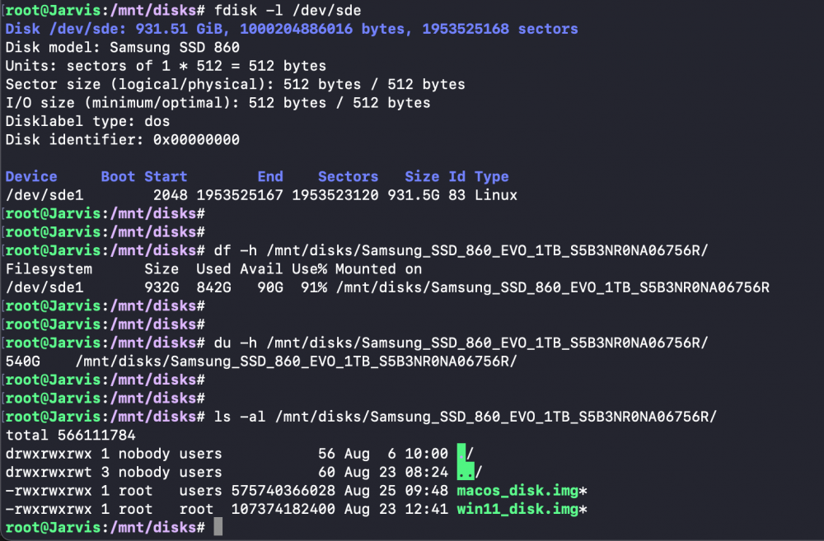
Task: Click the file size 575740366028
Action: (283, 491)
